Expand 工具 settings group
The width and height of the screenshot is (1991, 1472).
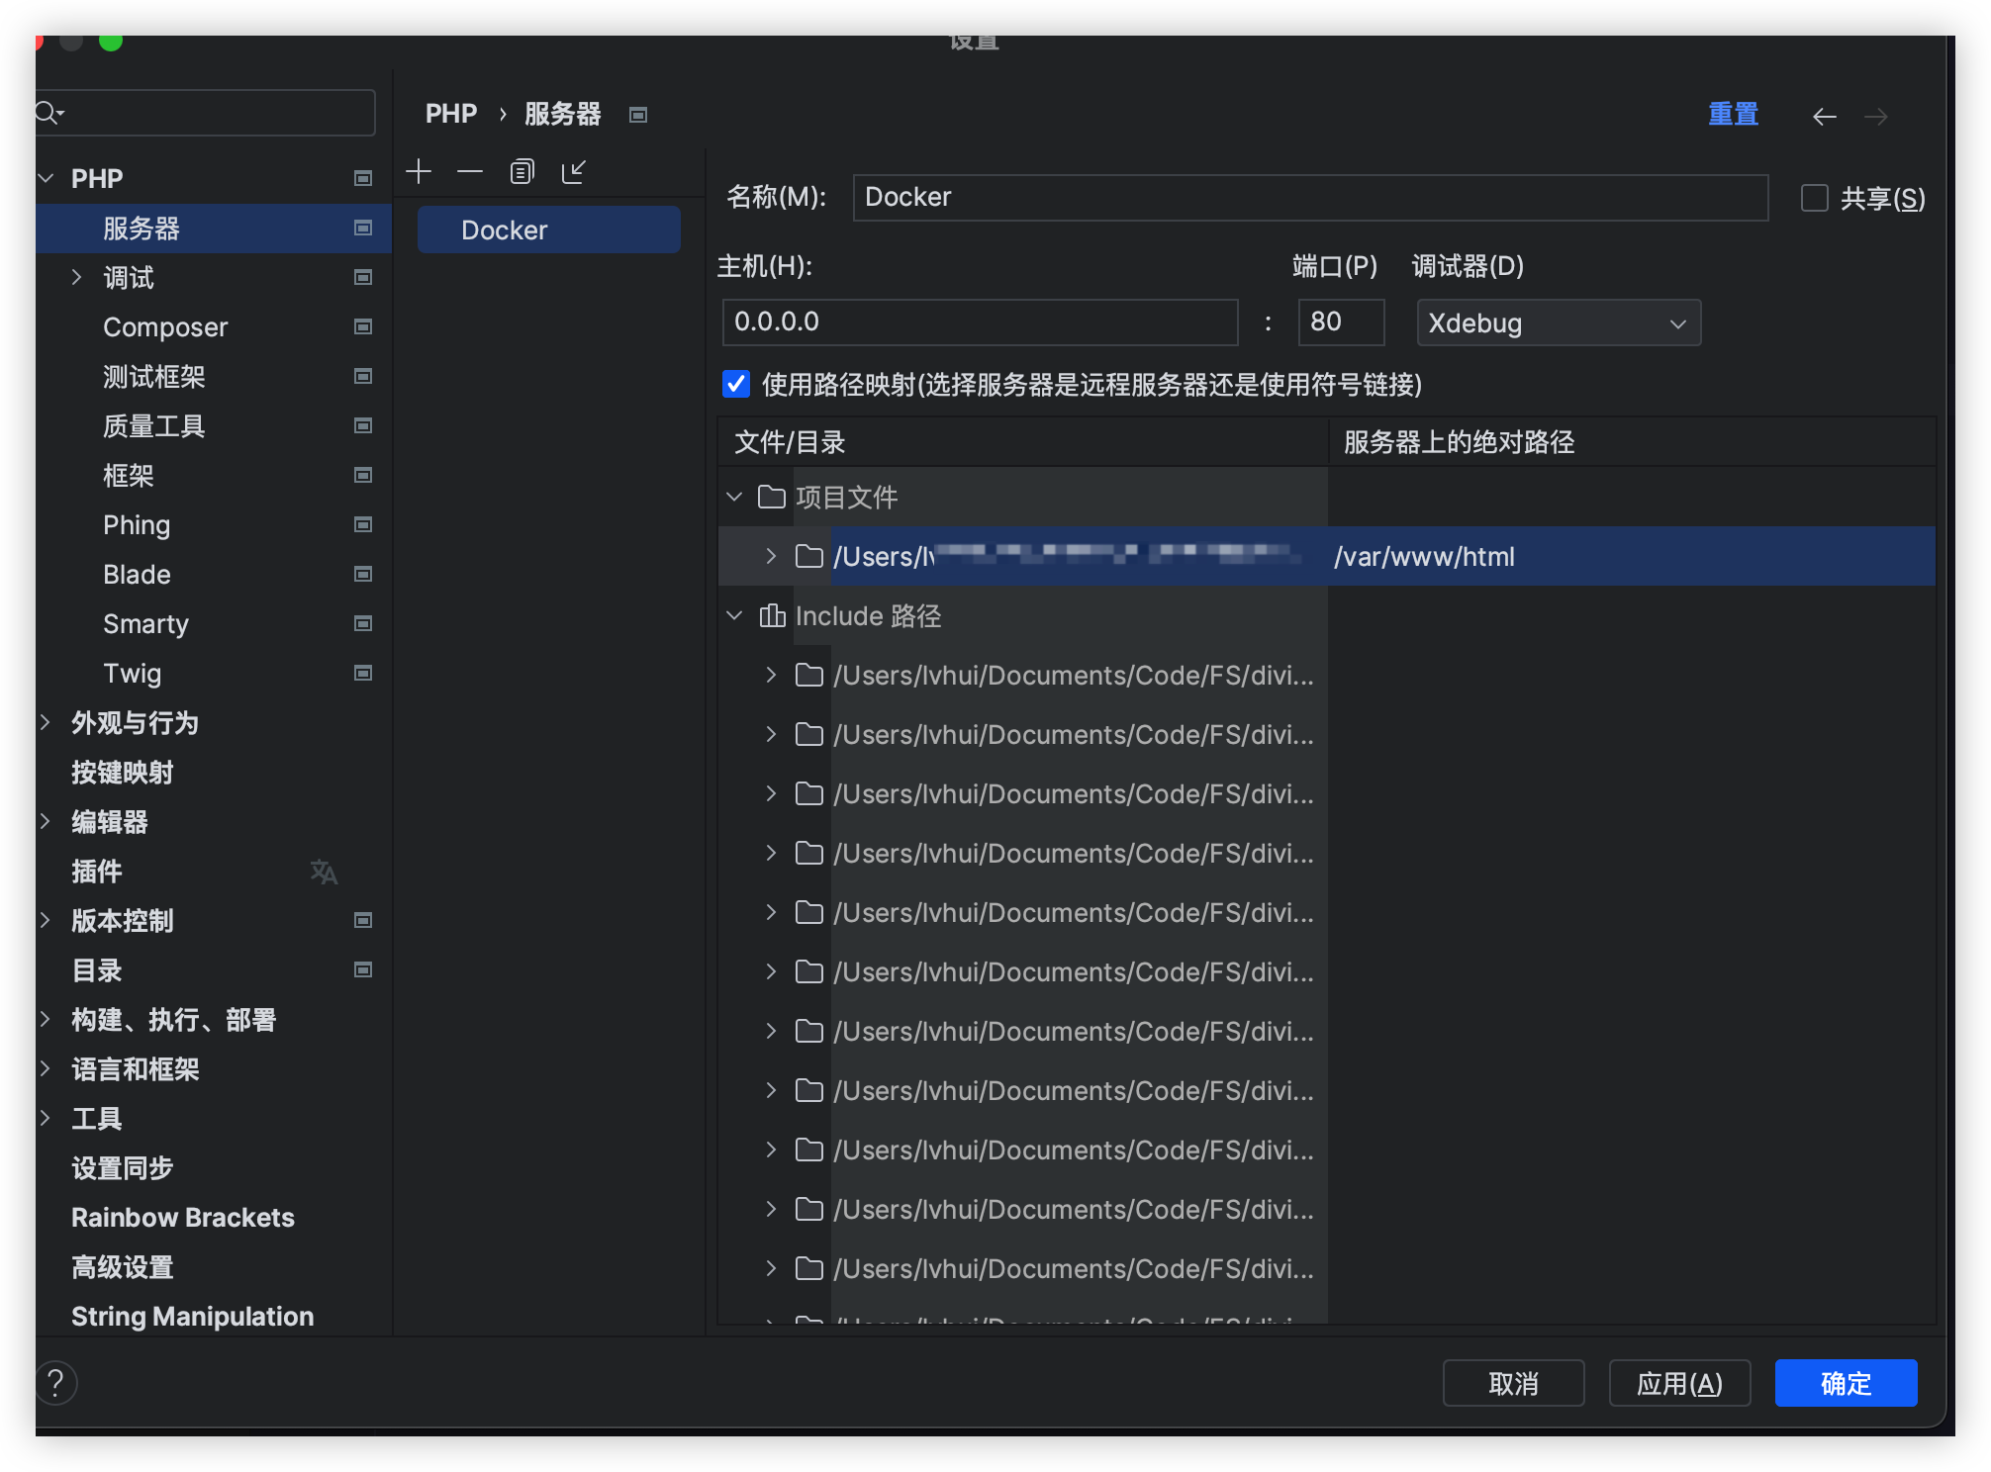coord(46,1118)
